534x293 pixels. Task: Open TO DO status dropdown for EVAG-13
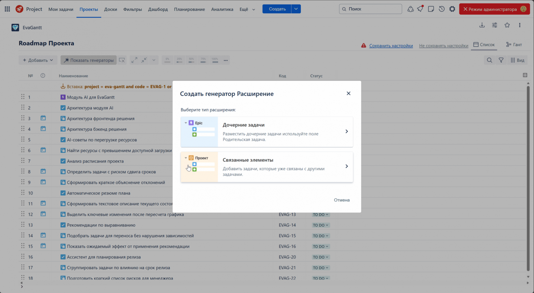tap(321, 215)
